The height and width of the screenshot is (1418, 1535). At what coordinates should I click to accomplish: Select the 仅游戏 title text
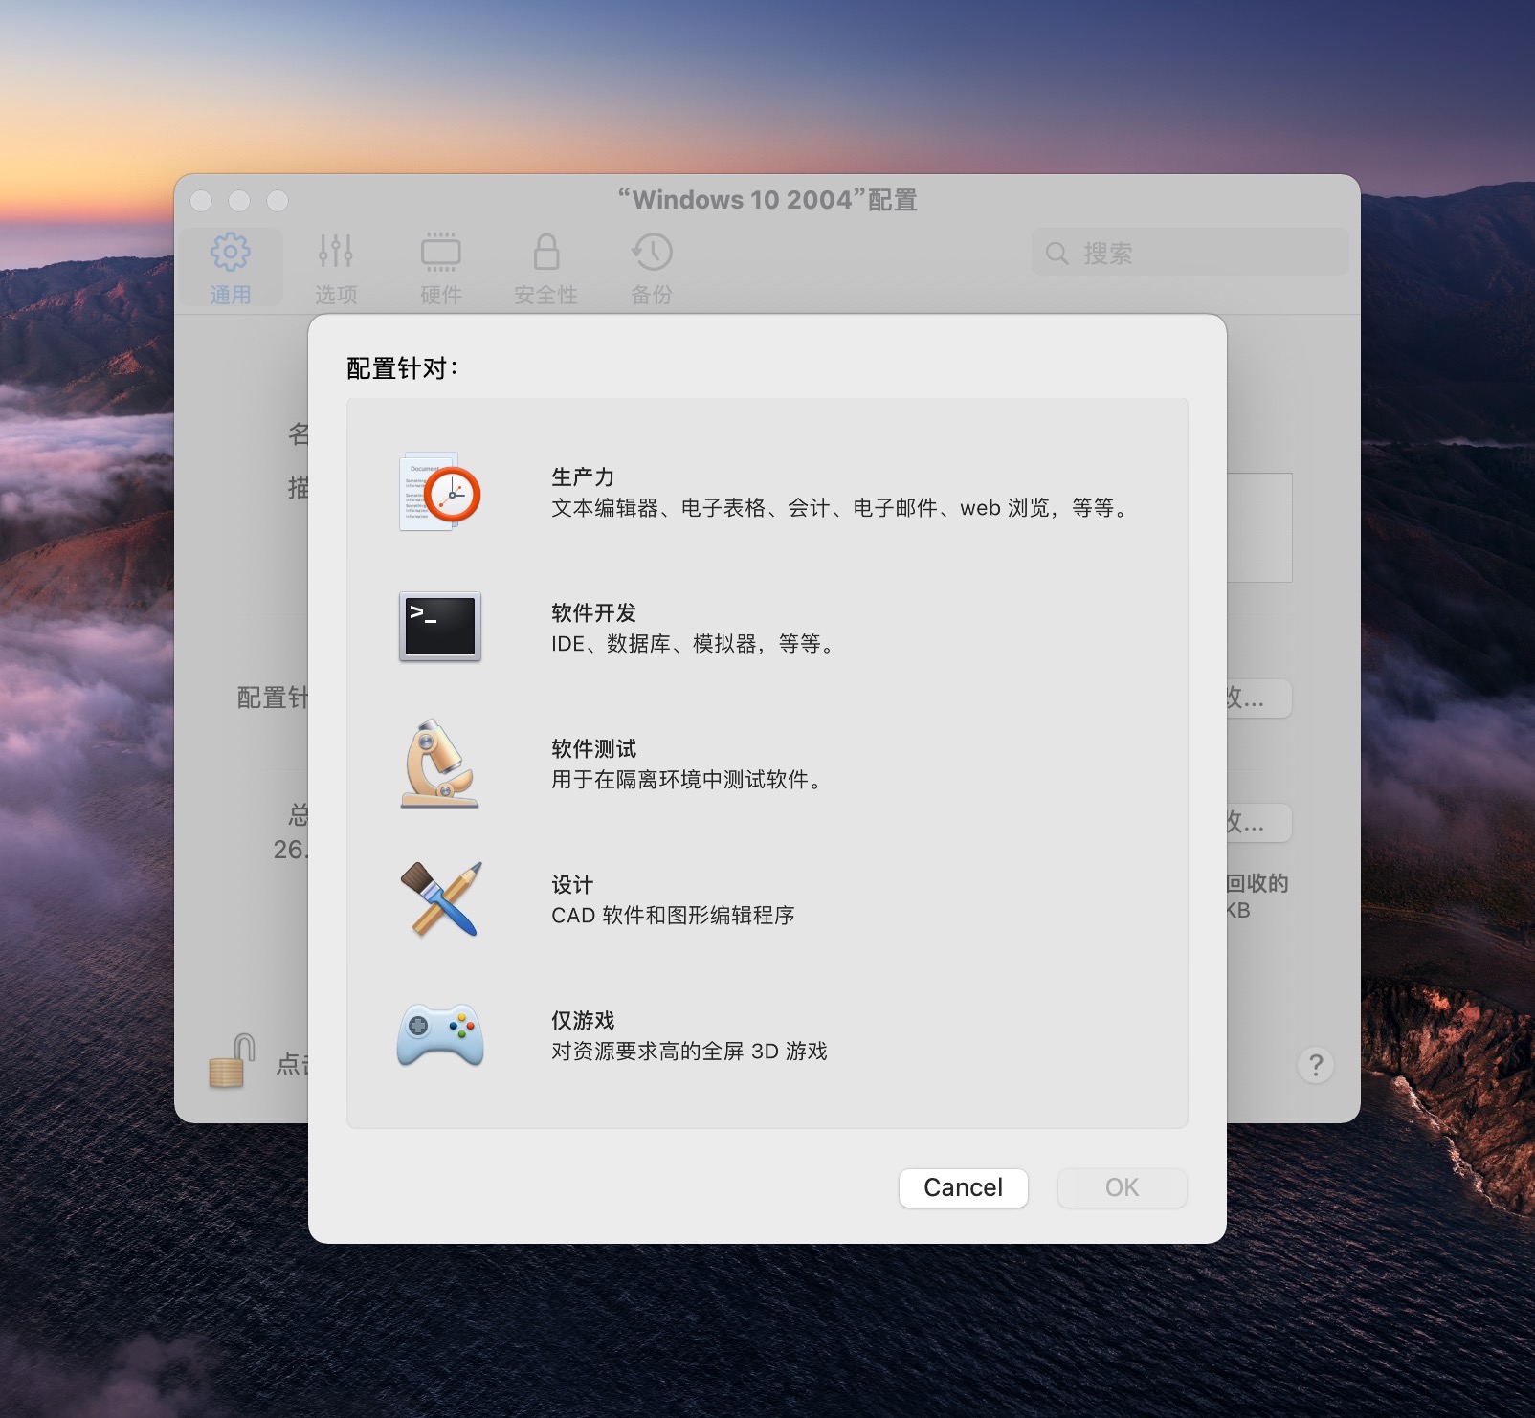[x=583, y=1020]
